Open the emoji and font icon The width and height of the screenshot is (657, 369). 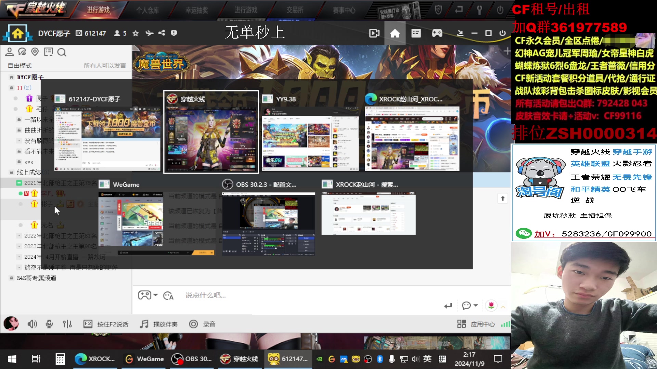(x=168, y=296)
